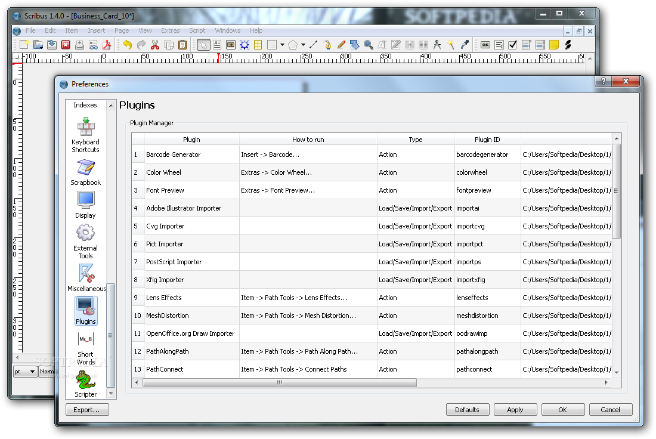Select the Zoom magnifier tool
The height and width of the screenshot is (439, 656).
point(369,45)
